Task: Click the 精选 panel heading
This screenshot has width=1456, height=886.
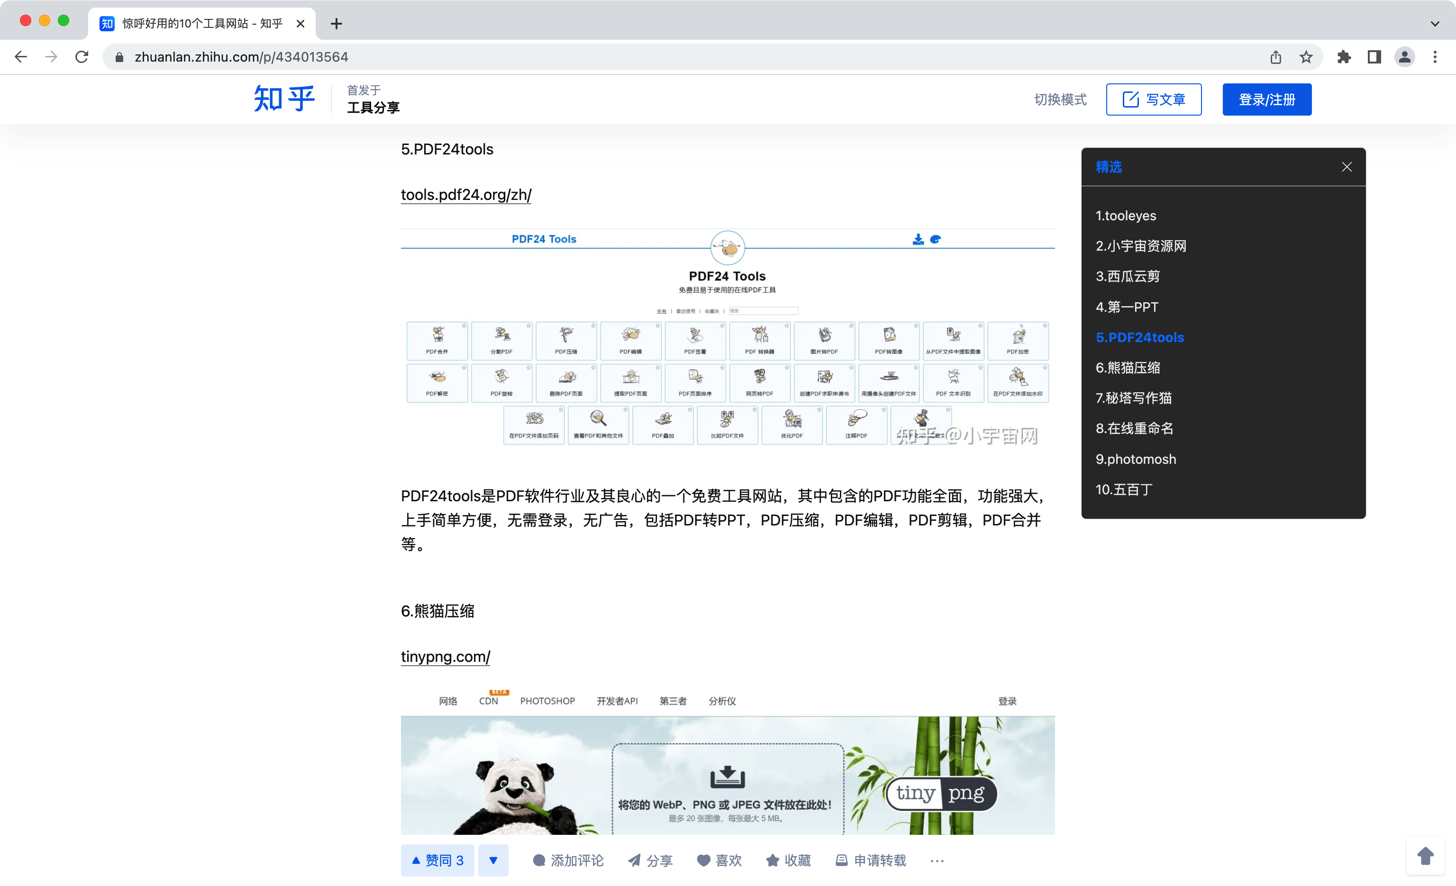Action: [1109, 167]
